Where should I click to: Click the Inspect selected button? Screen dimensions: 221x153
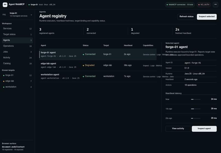pos(207,17)
